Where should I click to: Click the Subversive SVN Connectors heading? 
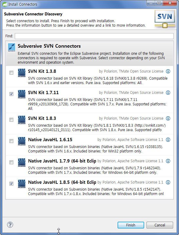(49, 46)
